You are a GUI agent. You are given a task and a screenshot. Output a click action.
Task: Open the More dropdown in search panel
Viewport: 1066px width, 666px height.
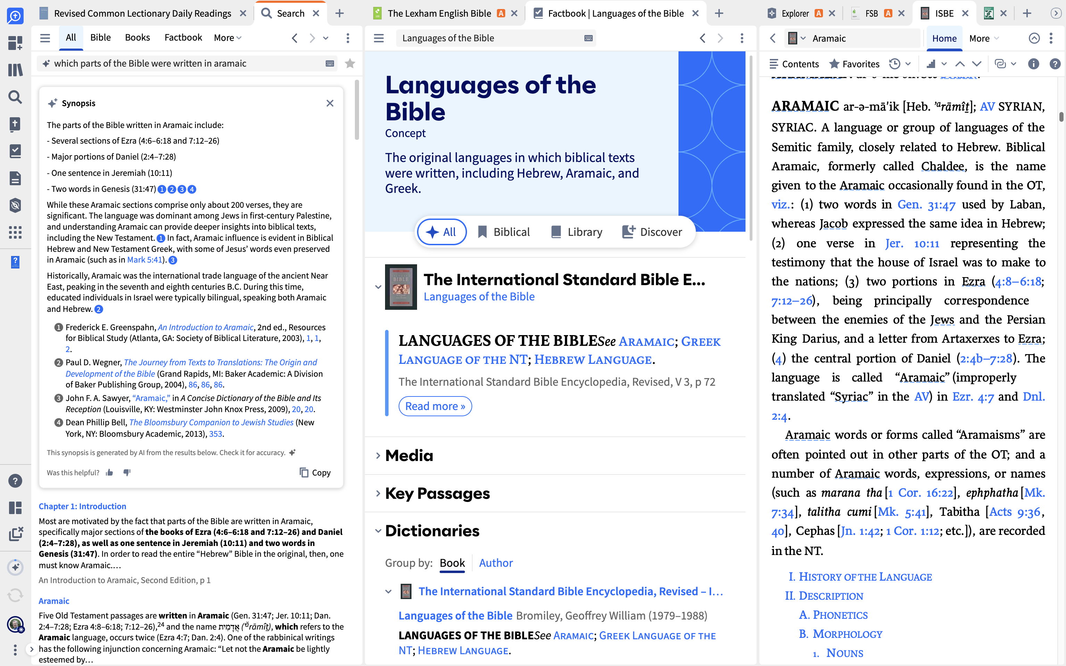tap(227, 38)
